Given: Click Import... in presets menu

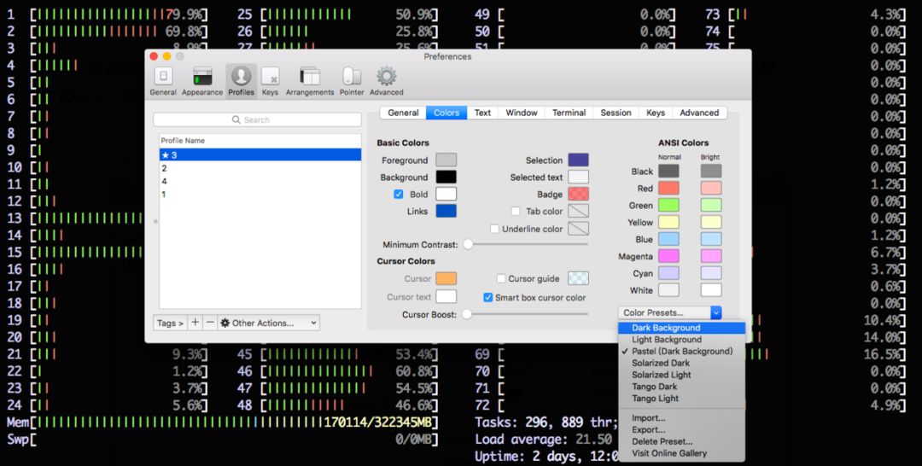Looking at the screenshot, I should tap(681, 418).
